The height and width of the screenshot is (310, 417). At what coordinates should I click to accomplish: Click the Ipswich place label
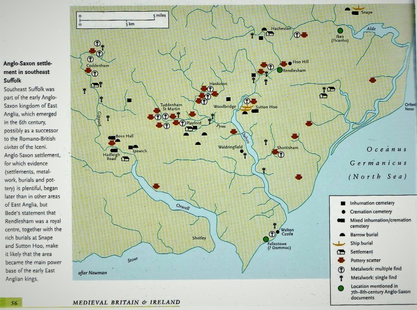[140, 151]
